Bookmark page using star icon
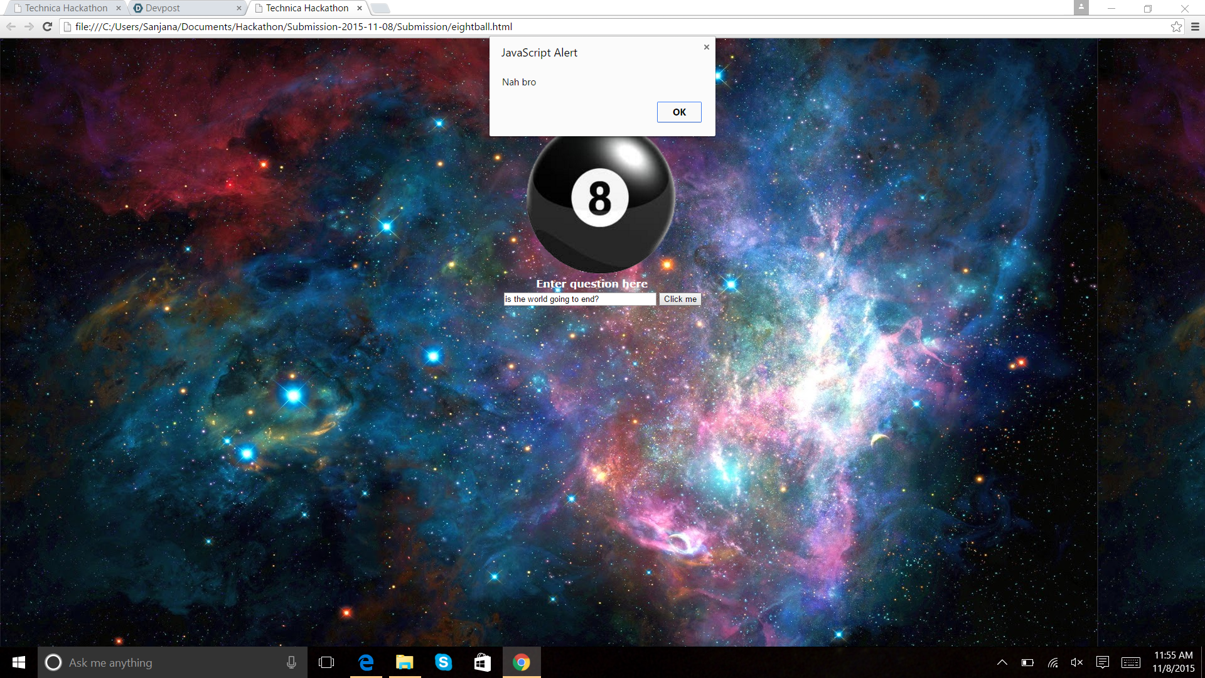 [x=1176, y=26]
